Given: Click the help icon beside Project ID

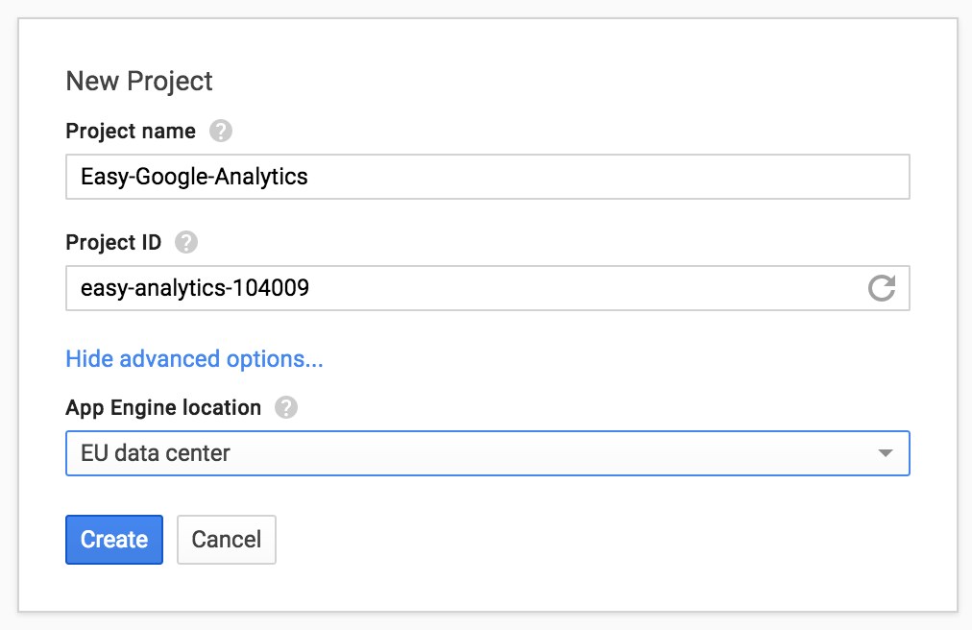Looking at the screenshot, I should [186, 242].
